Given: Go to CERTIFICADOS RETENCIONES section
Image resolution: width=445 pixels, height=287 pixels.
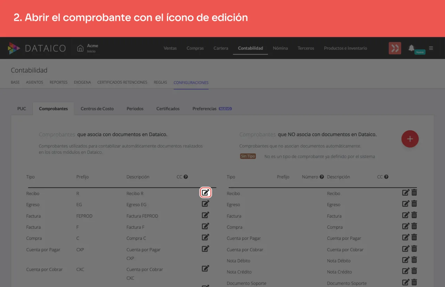Looking at the screenshot, I should pyautogui.click(x=122, y=83).
